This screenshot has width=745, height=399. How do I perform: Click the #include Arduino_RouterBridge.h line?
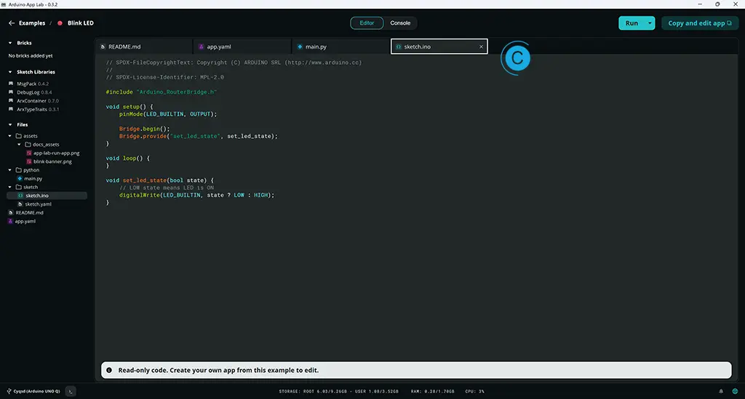(161, 92)
